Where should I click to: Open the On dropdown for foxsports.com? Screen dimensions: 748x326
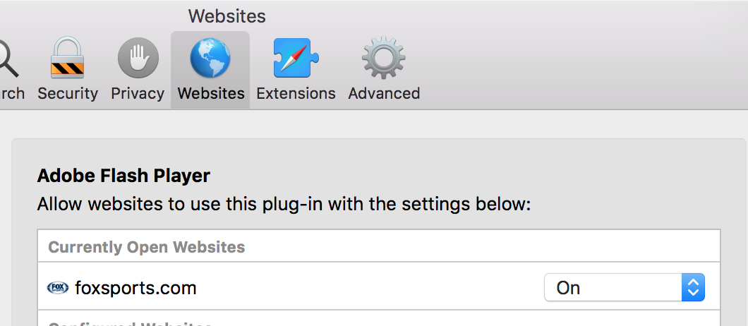click(x=625, y=287)
